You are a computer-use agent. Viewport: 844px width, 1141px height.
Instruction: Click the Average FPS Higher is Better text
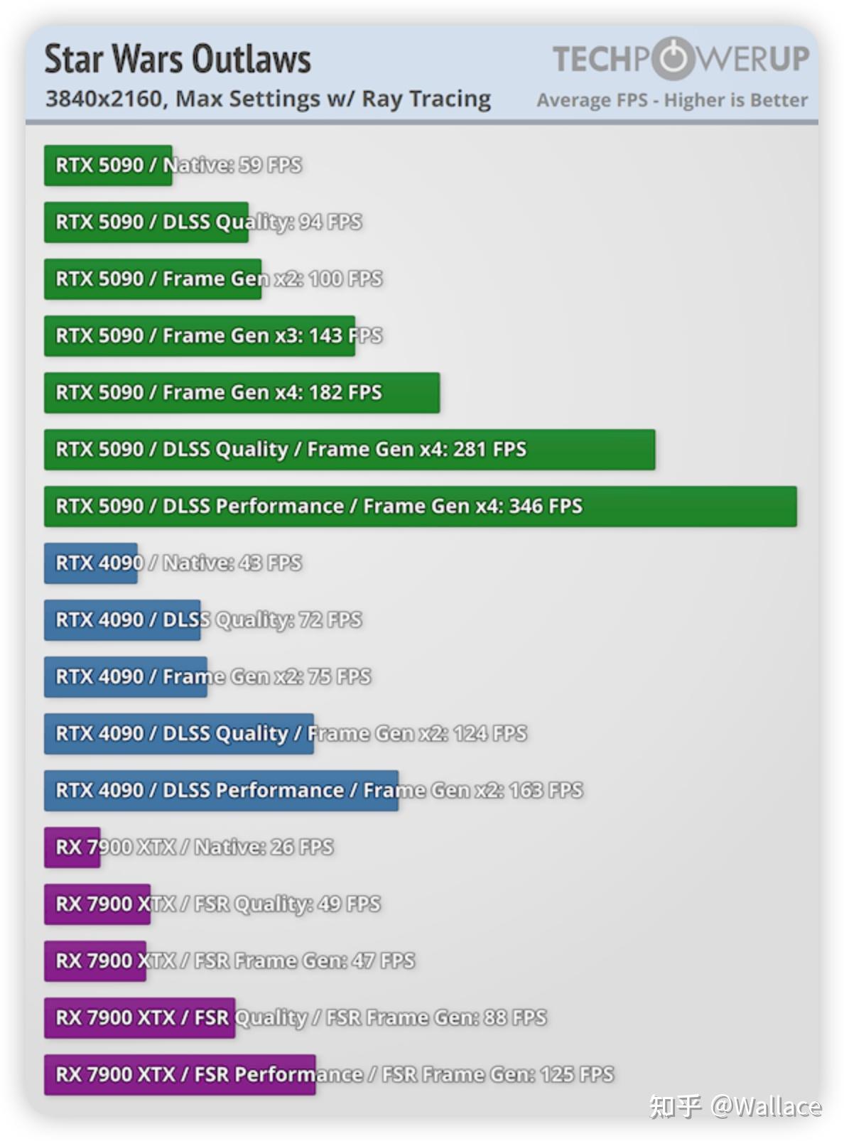[x=671, y=100]
